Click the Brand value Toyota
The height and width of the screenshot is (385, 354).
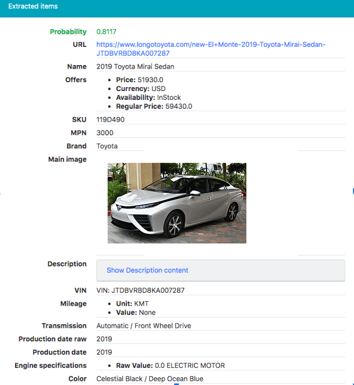(x=107, y=146)
